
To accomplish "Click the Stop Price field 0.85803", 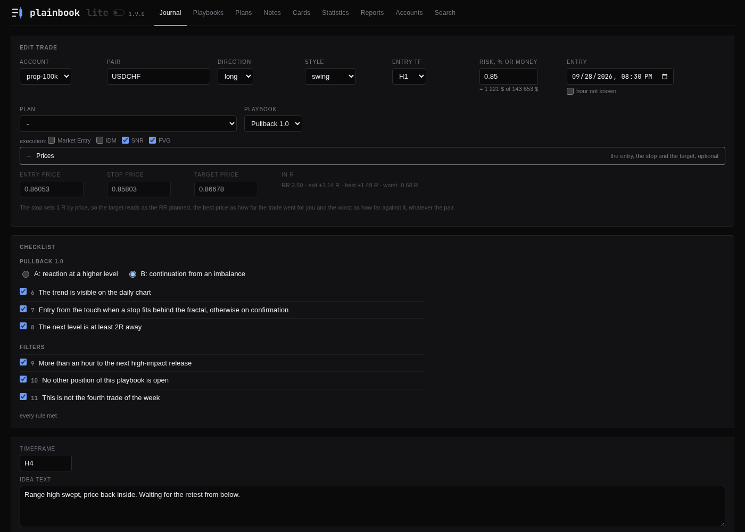I will click(x=139, y=189).
